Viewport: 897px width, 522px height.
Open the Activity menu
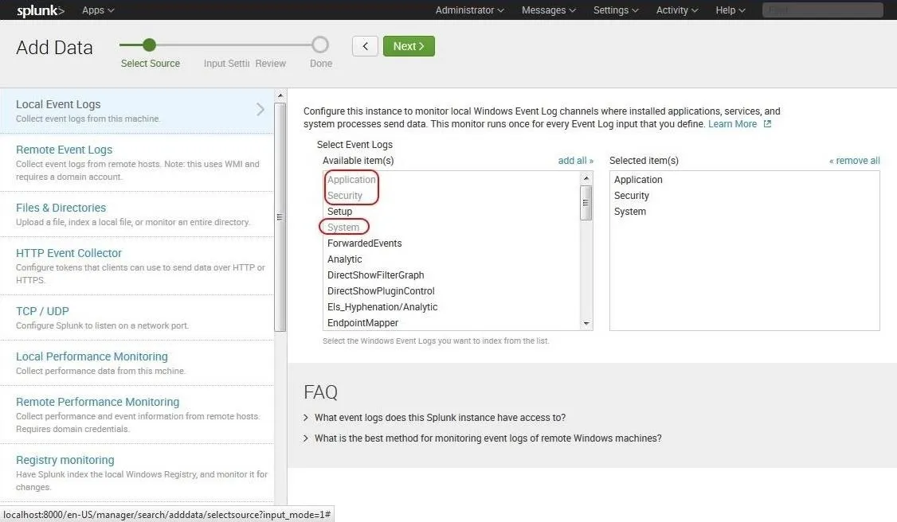pyautogui.click(x=677, y=10)
